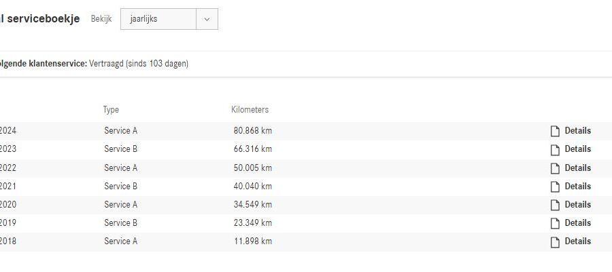Open Details link for the 66.316 km entry
Viewport: 612px width, 272px height.
click(577, 149)
